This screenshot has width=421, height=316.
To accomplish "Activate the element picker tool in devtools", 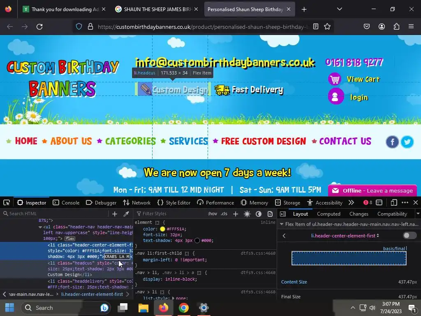I will 7,202.
